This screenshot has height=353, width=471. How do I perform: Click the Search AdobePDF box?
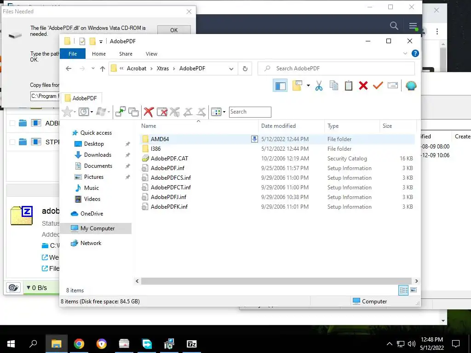point(336,68)
